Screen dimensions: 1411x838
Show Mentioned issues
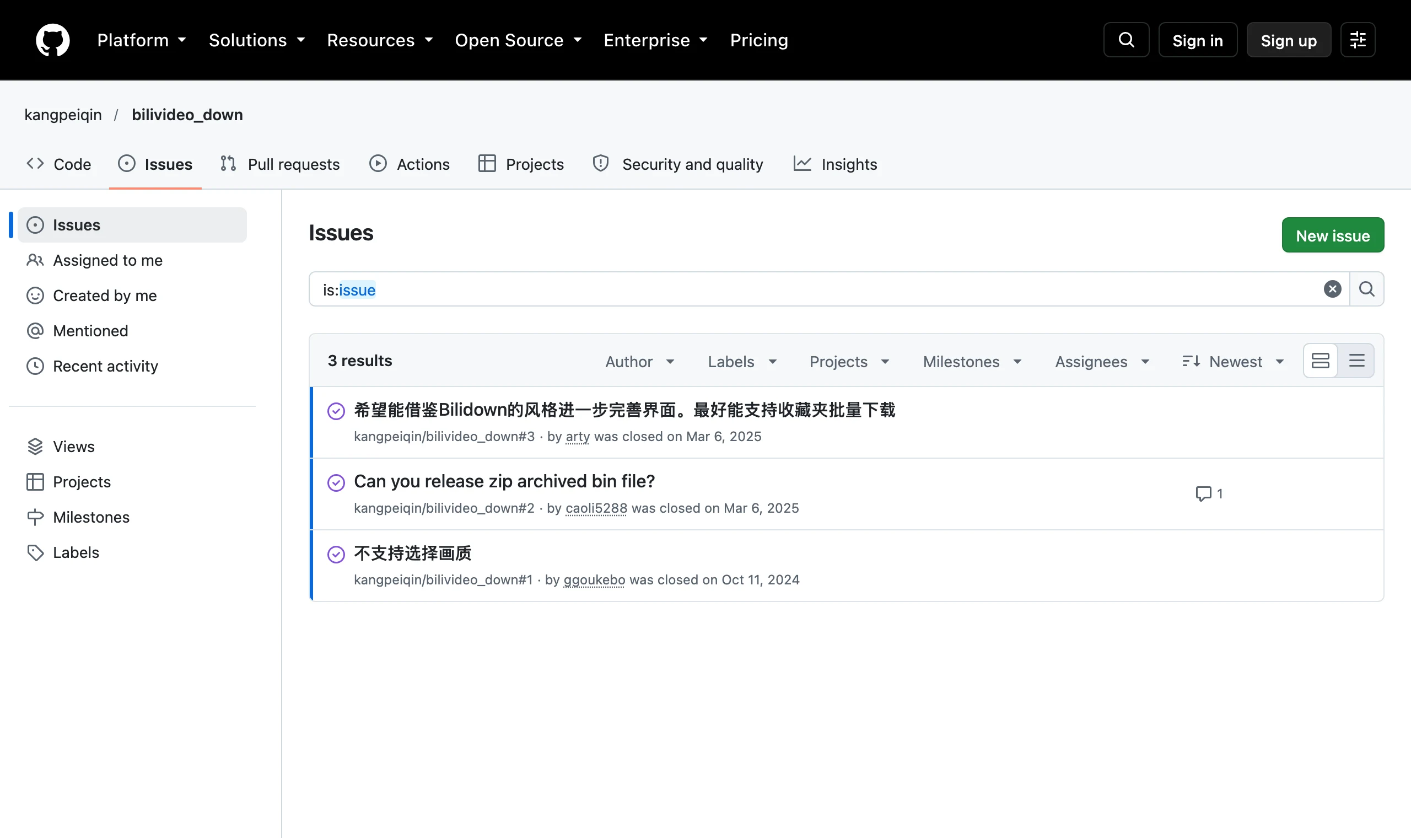pyautogui.click(x=132, y=331)
